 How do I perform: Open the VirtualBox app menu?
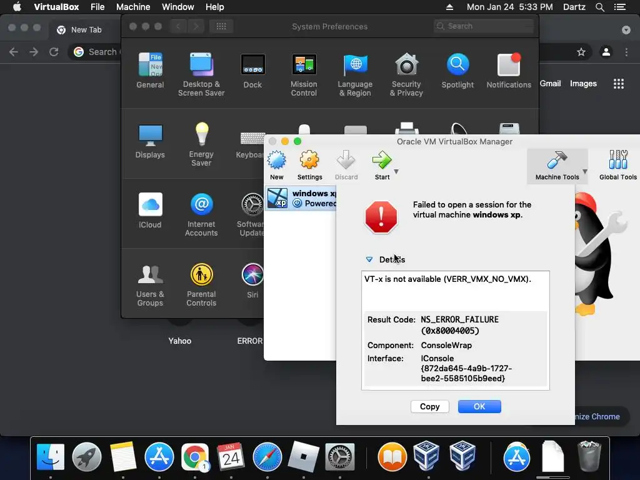[x=56, y=7]
